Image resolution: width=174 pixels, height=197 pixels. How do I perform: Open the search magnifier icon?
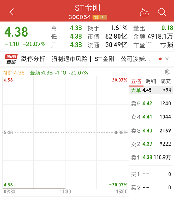point(162,12)
